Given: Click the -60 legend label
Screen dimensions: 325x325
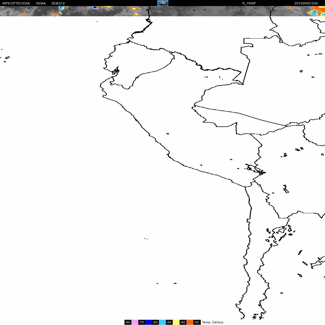Looking at the screenshot, I should pyautogui.click(x=155, y=322).
